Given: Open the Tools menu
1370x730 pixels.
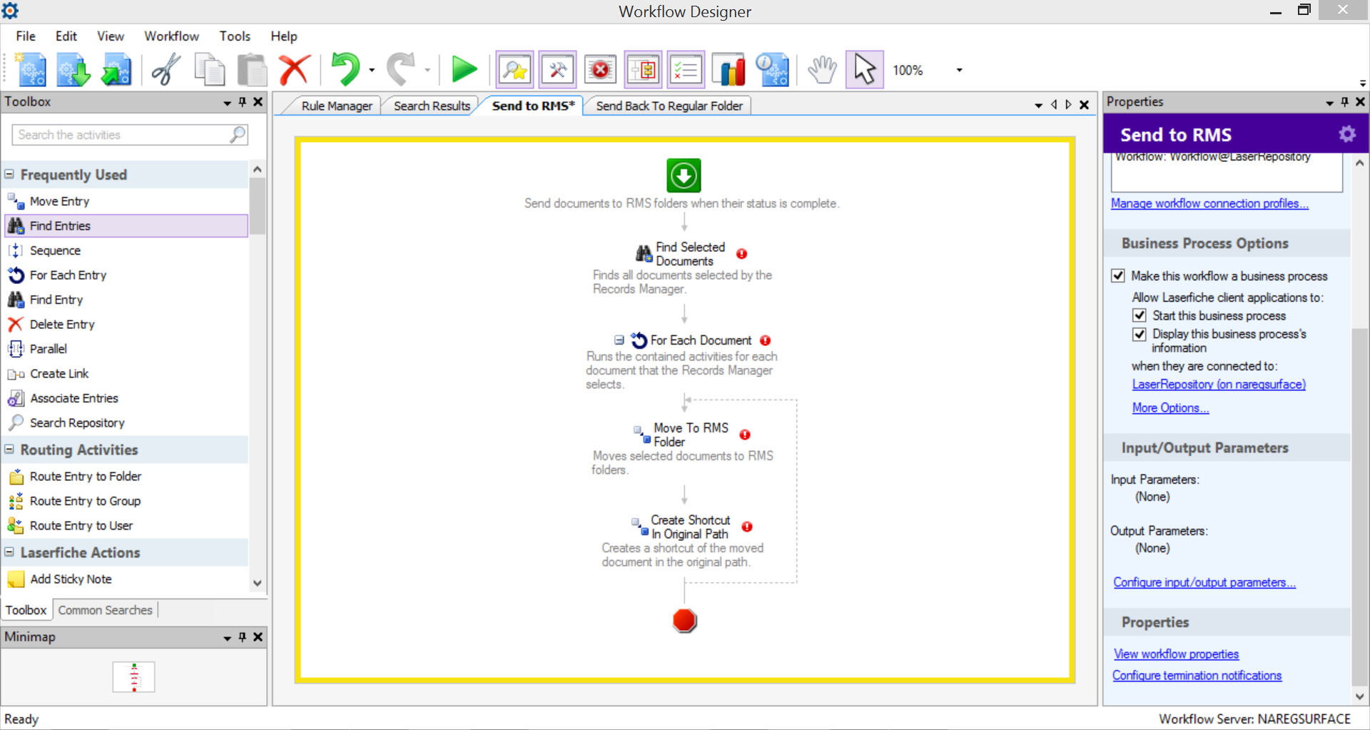Looking at the screenshot, I should [x=235, y=36].
